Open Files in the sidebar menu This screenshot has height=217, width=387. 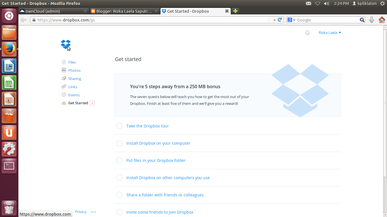72,62
